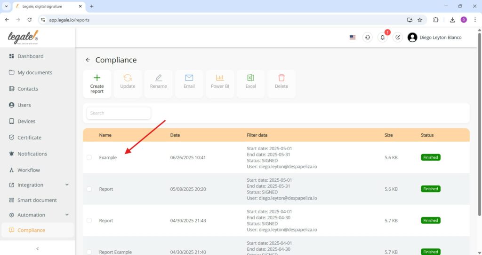Tick the checkbox for the Example report
Image resolution: width=482 pixels, height=255 pixels.
89,157
